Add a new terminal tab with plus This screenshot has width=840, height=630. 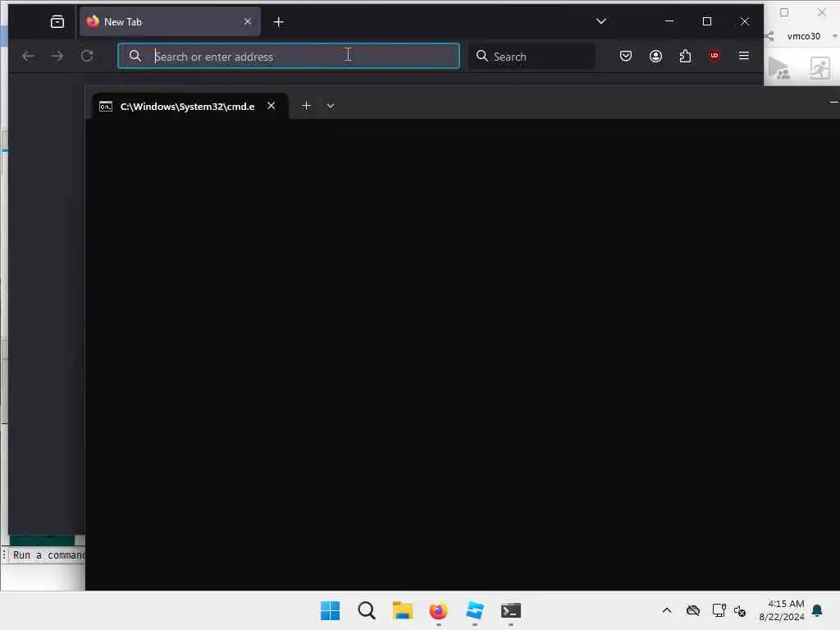coord(306,106)
